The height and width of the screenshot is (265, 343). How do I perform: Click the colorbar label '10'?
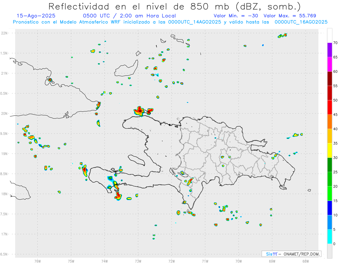pyautogui.click(x=336, y=215)
